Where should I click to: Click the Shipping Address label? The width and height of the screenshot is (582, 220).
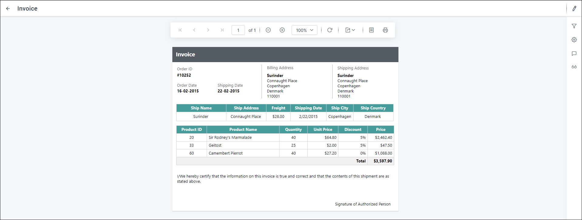tap(353, 68)
